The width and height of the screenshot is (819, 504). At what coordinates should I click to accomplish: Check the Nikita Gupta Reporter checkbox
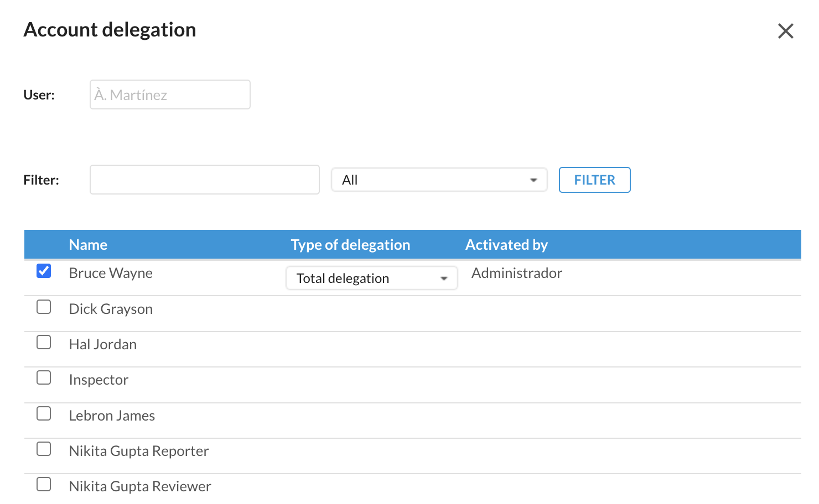point(44,449)
